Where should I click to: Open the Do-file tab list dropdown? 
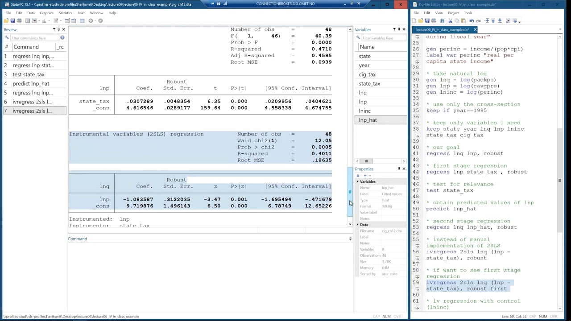(560, 29)
